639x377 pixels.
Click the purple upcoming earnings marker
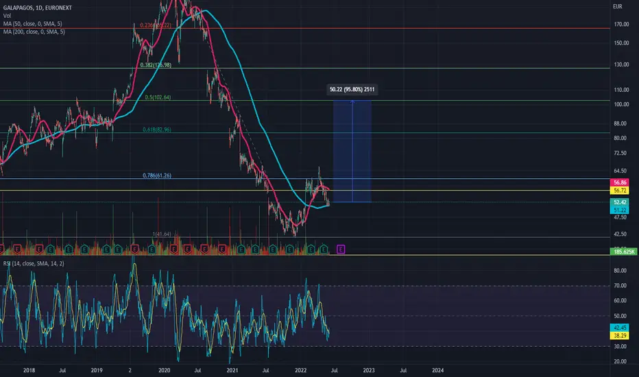point(341,249)
